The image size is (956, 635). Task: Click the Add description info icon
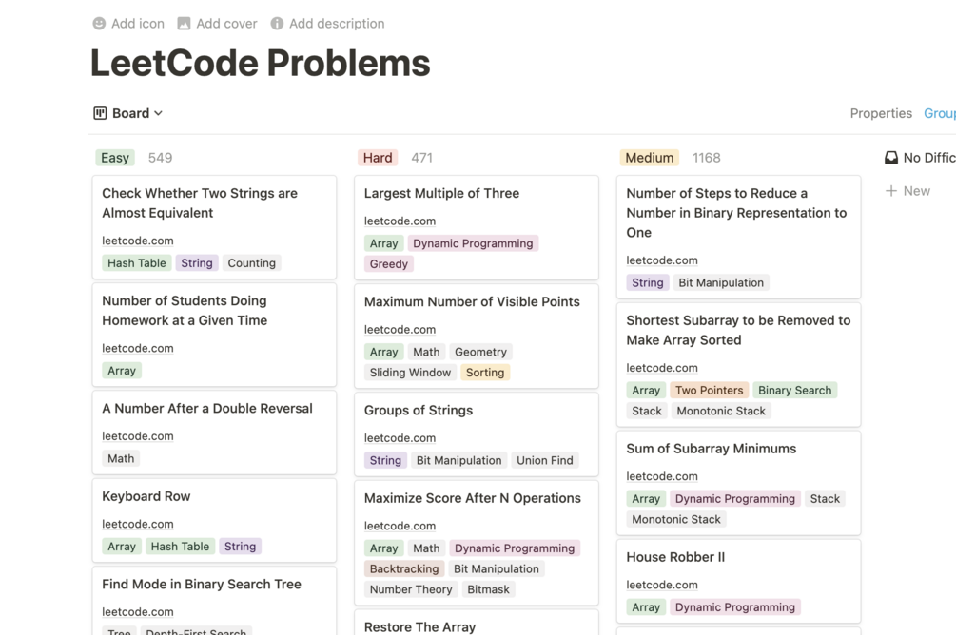(x=277, y=24)
